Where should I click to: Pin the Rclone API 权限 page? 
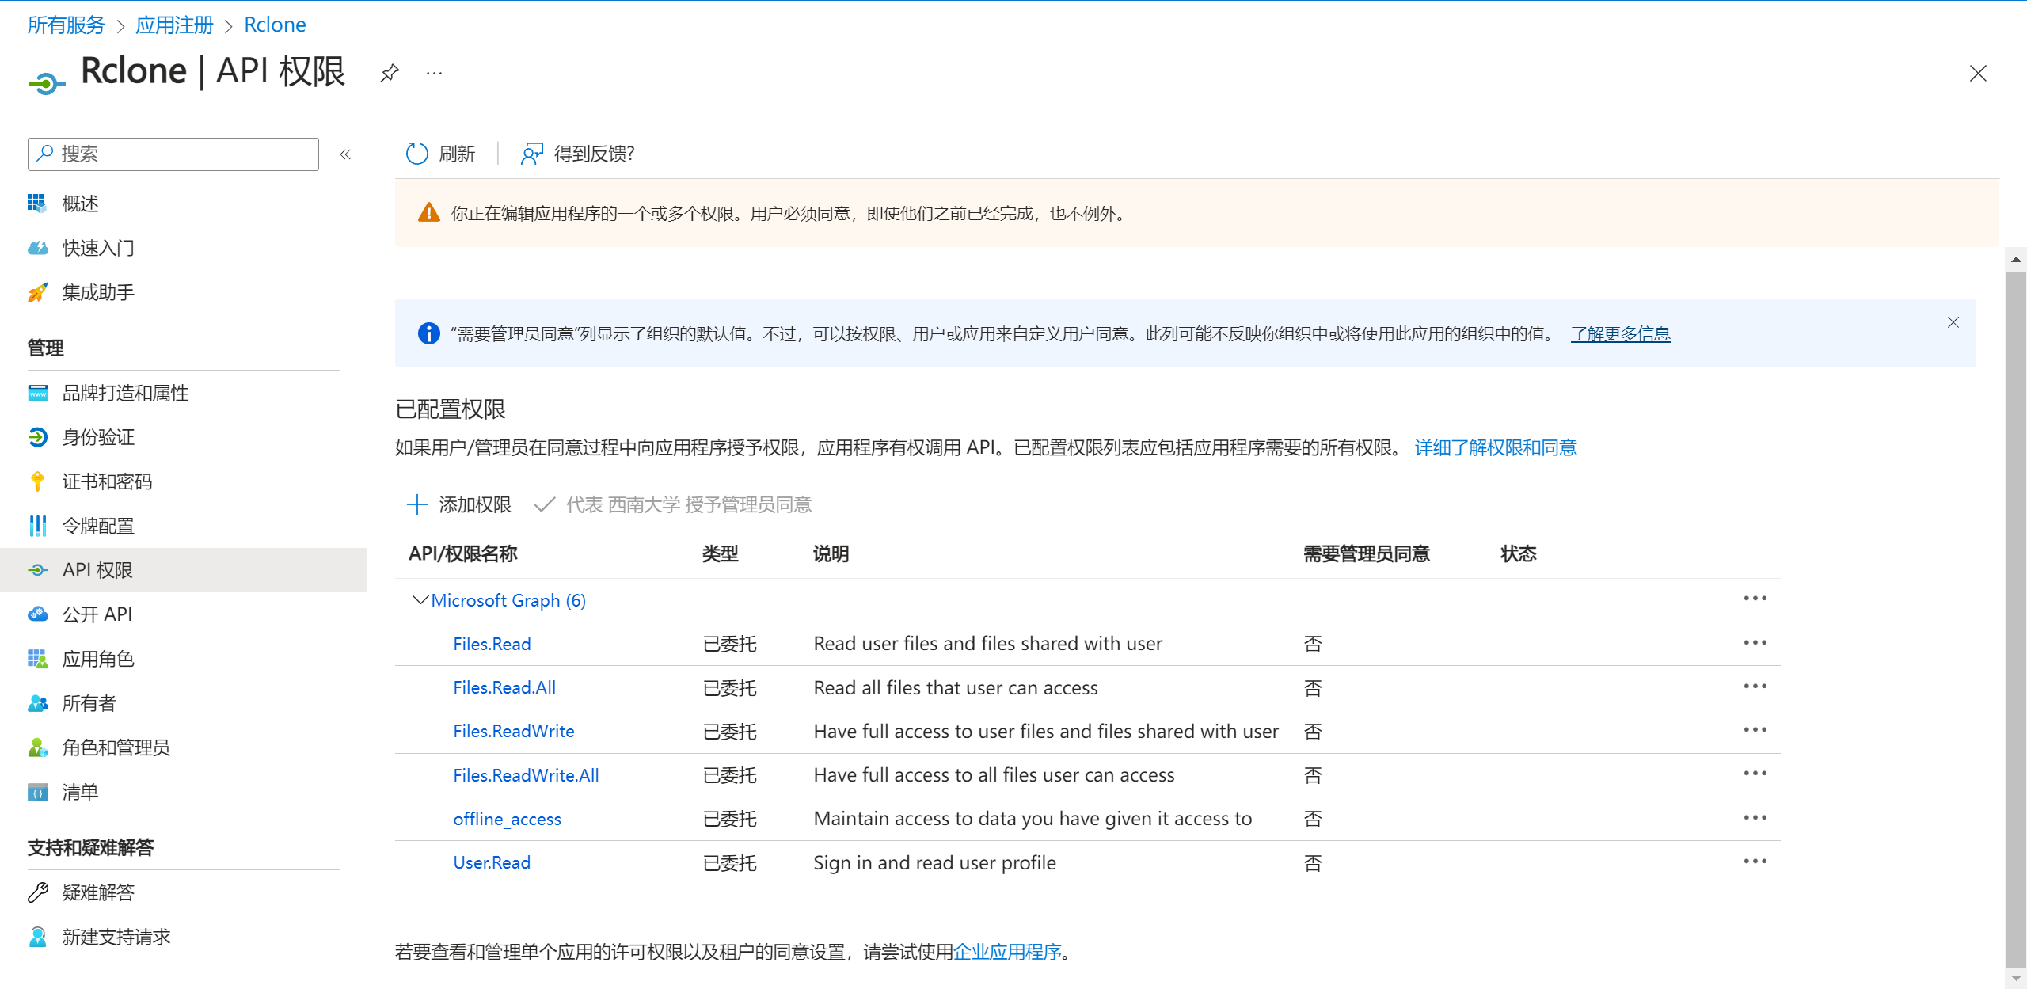coord(389,73)
